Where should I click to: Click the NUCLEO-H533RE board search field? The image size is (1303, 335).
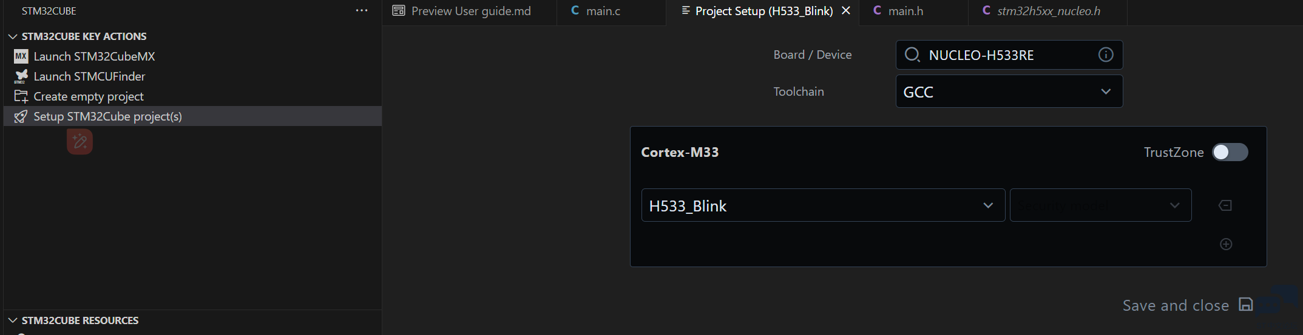coord(1009,55)
